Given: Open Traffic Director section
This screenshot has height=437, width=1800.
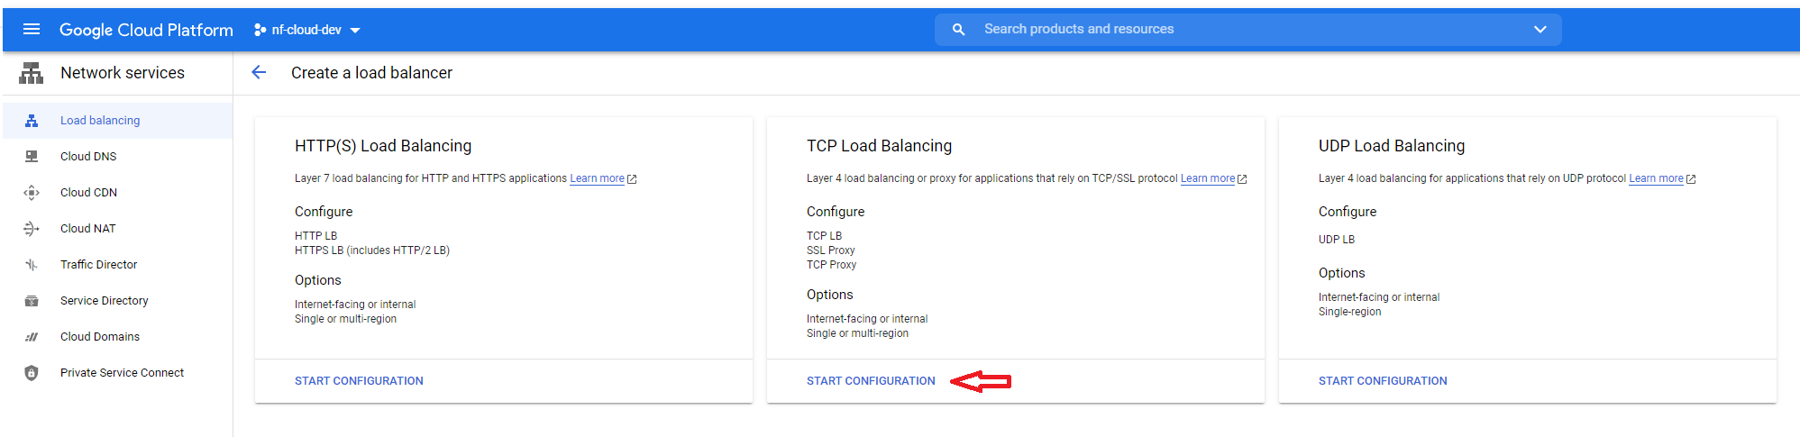Looking at the screenshot, I should click(x=99, y=265).
